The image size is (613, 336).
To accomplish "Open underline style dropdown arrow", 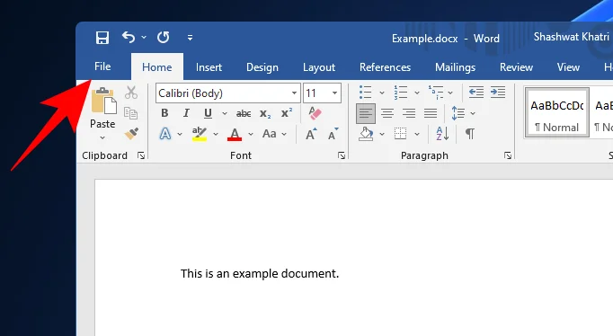I will (x=225, y=113).
